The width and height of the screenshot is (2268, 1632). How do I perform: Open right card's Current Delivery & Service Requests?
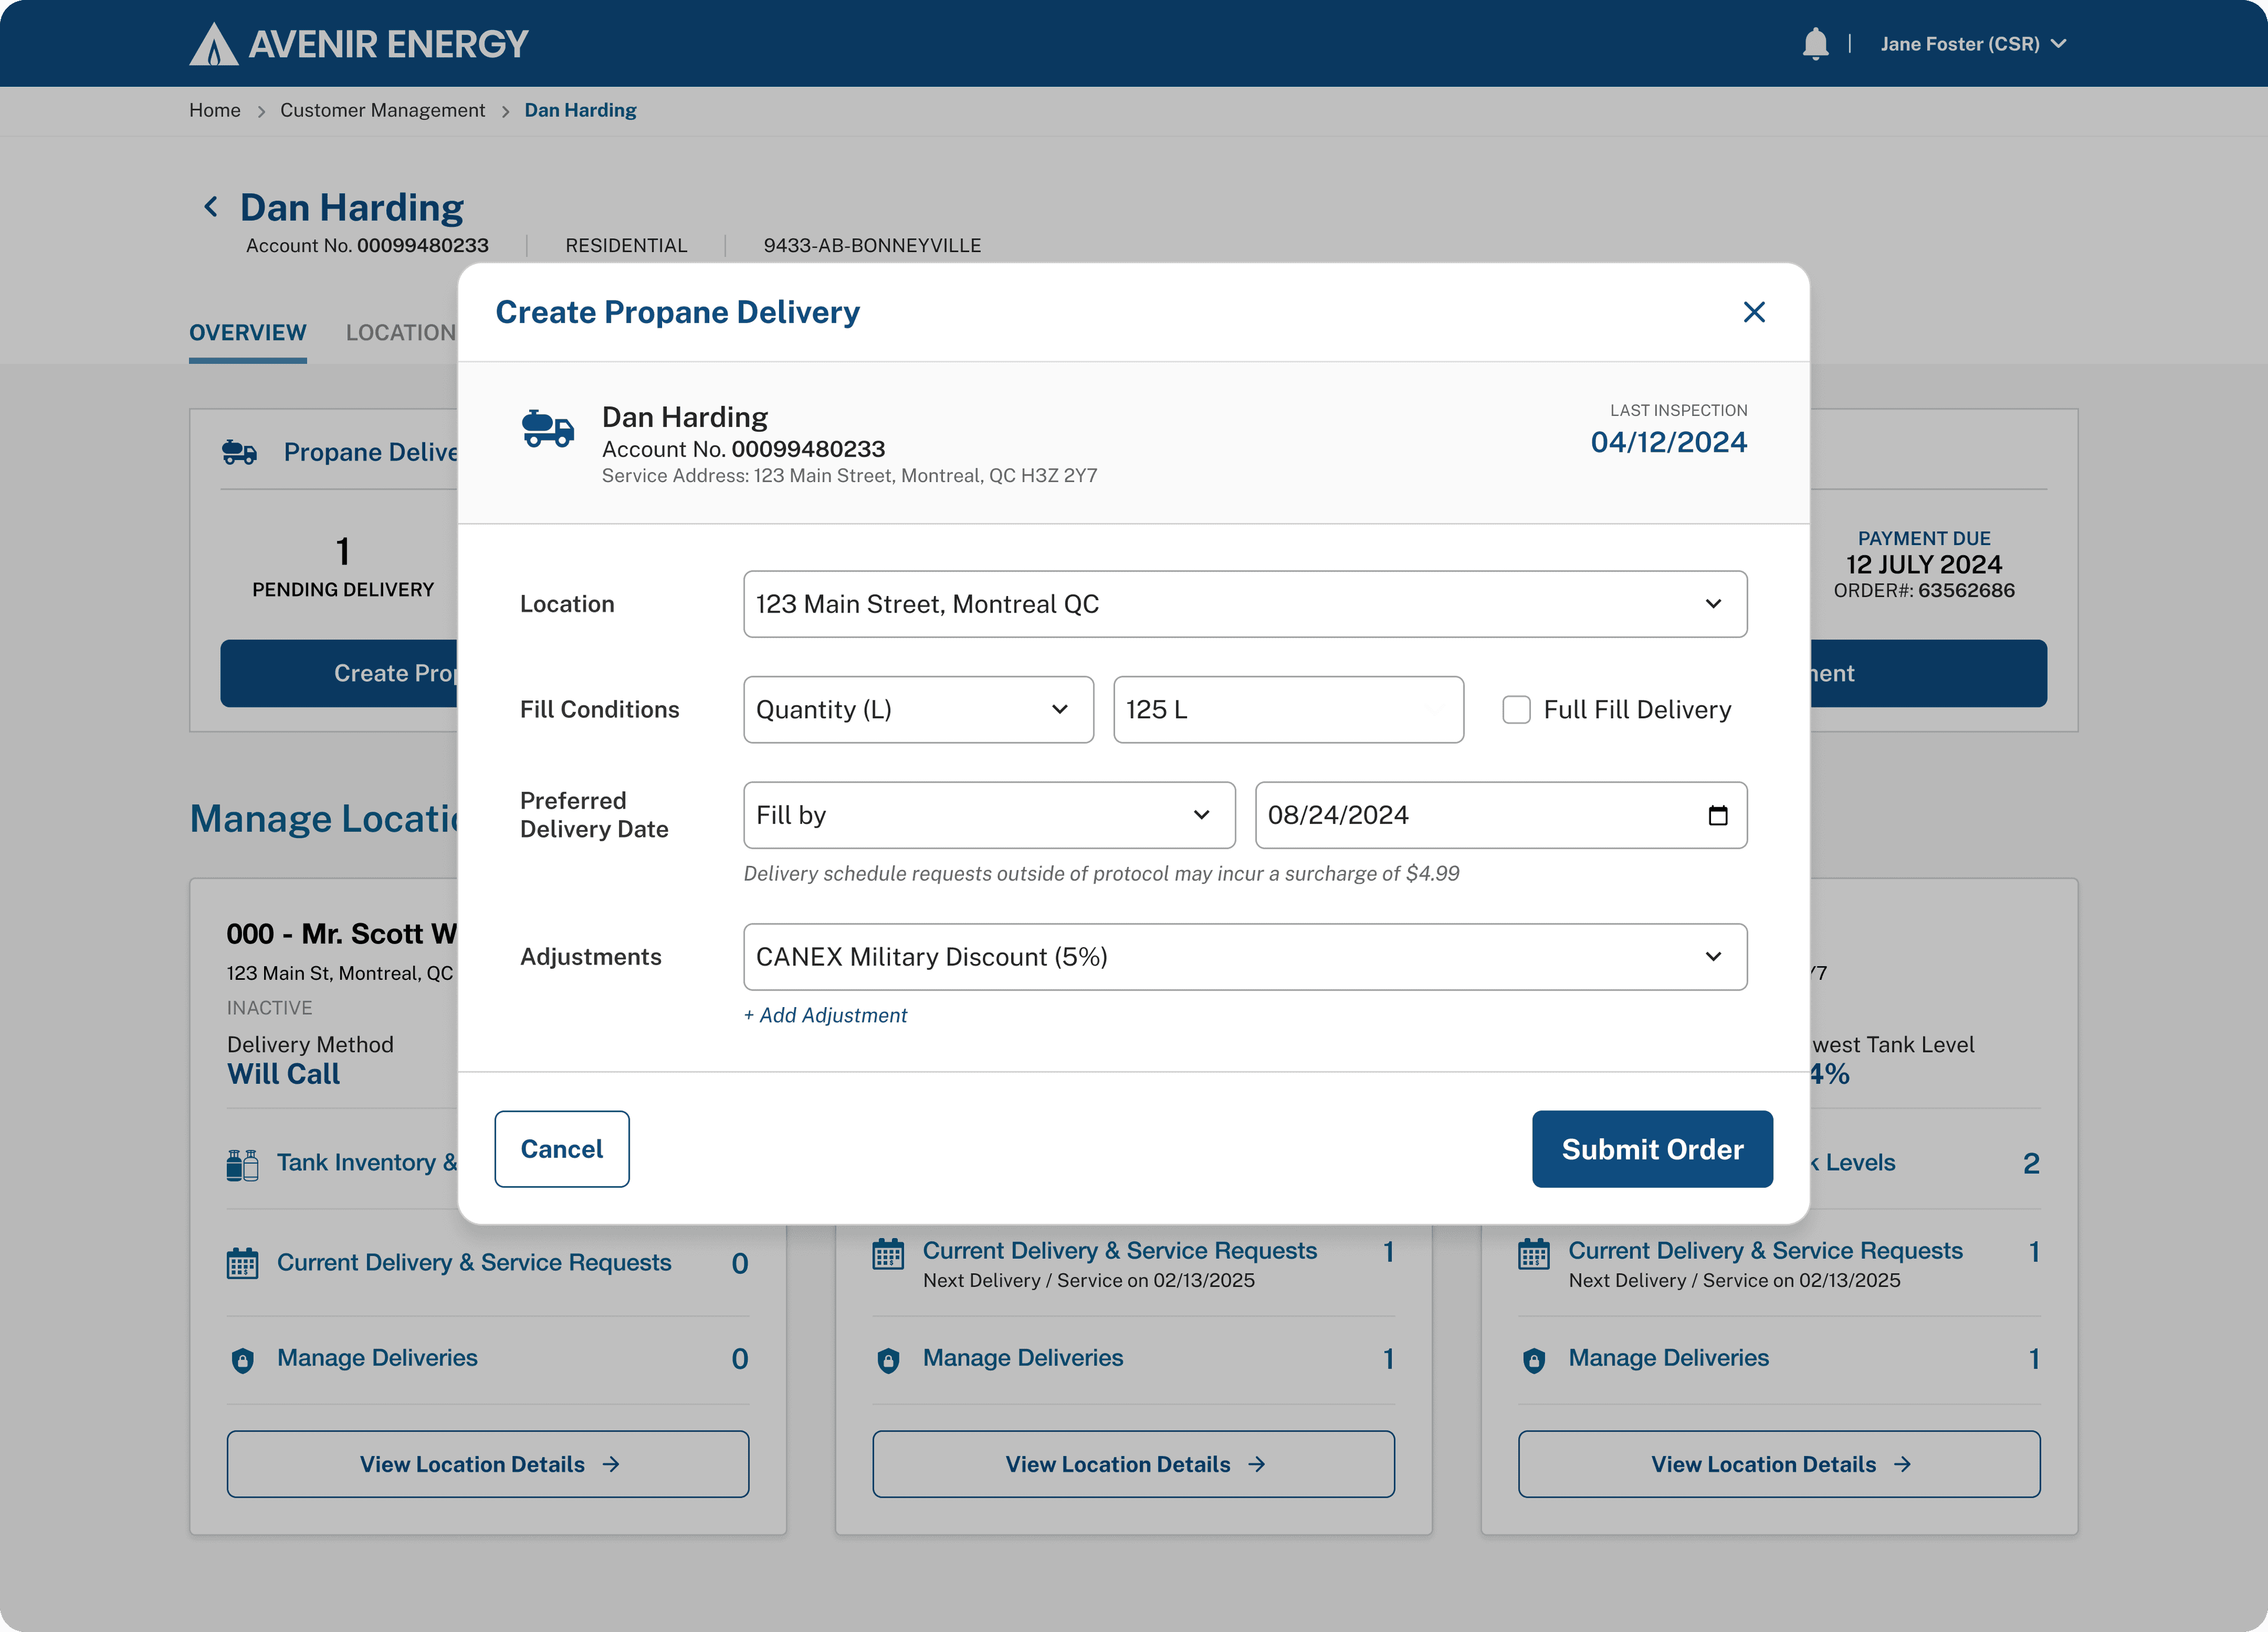tap(1765, 1251)
